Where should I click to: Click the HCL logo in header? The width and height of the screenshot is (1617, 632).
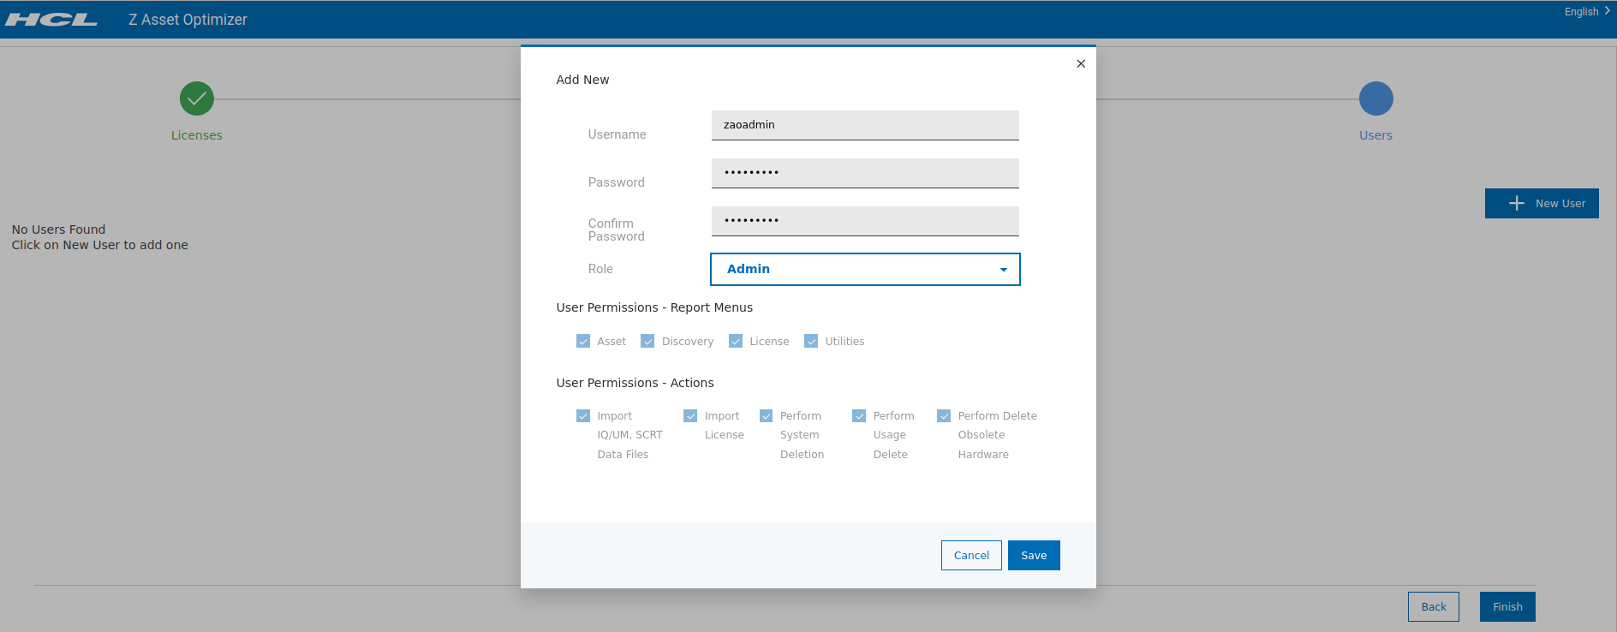(51, 20)
